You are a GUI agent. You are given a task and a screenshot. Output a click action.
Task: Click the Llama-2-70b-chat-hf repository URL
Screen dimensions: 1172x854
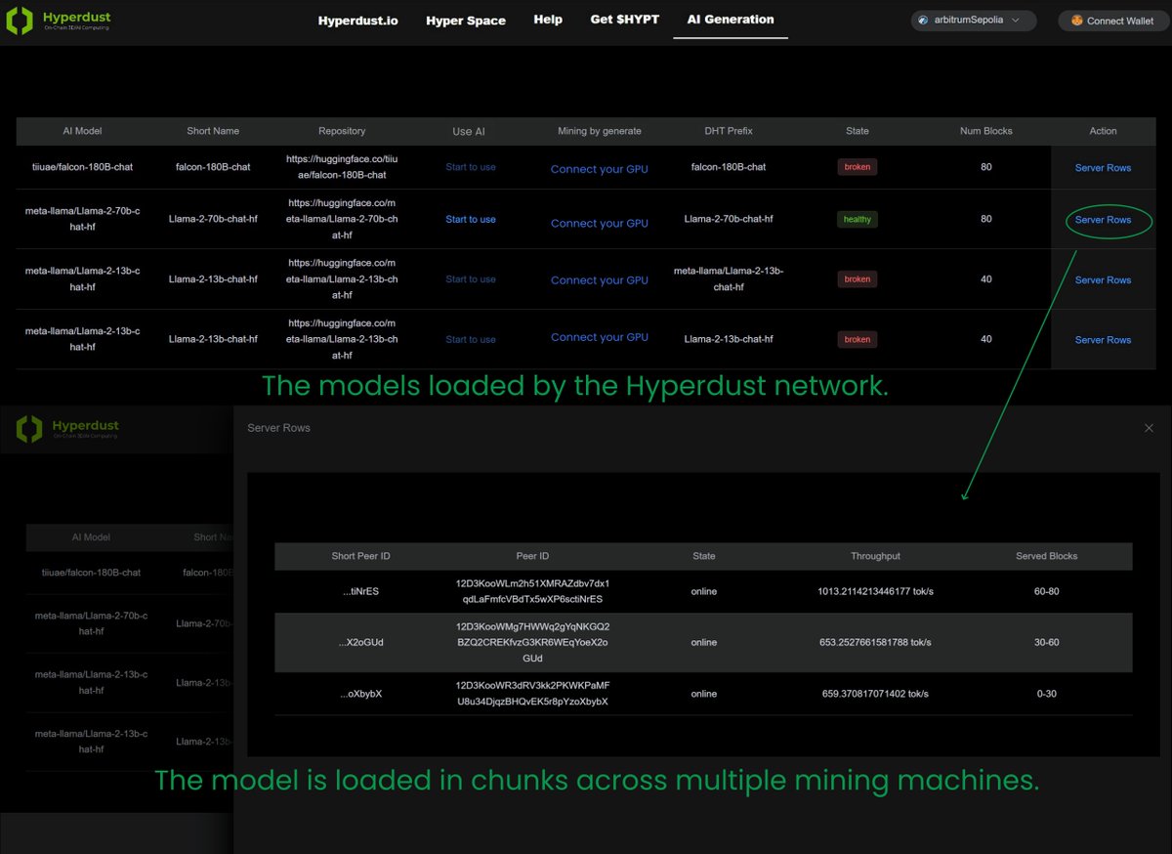pos(342,219)
